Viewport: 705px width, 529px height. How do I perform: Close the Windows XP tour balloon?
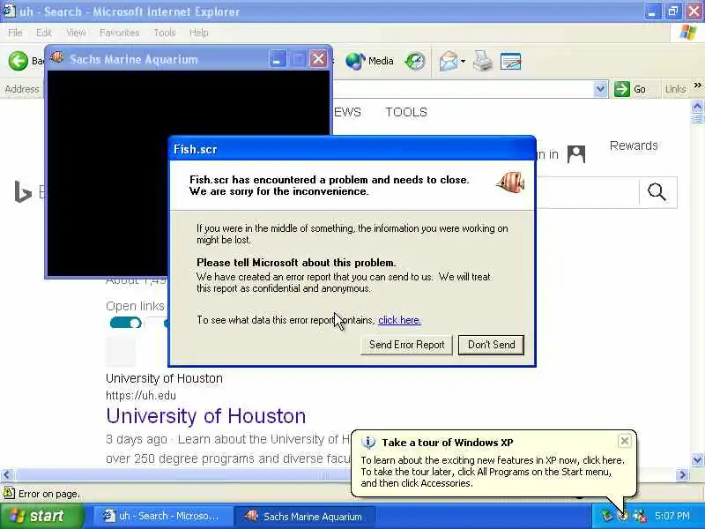pos(625,441)
